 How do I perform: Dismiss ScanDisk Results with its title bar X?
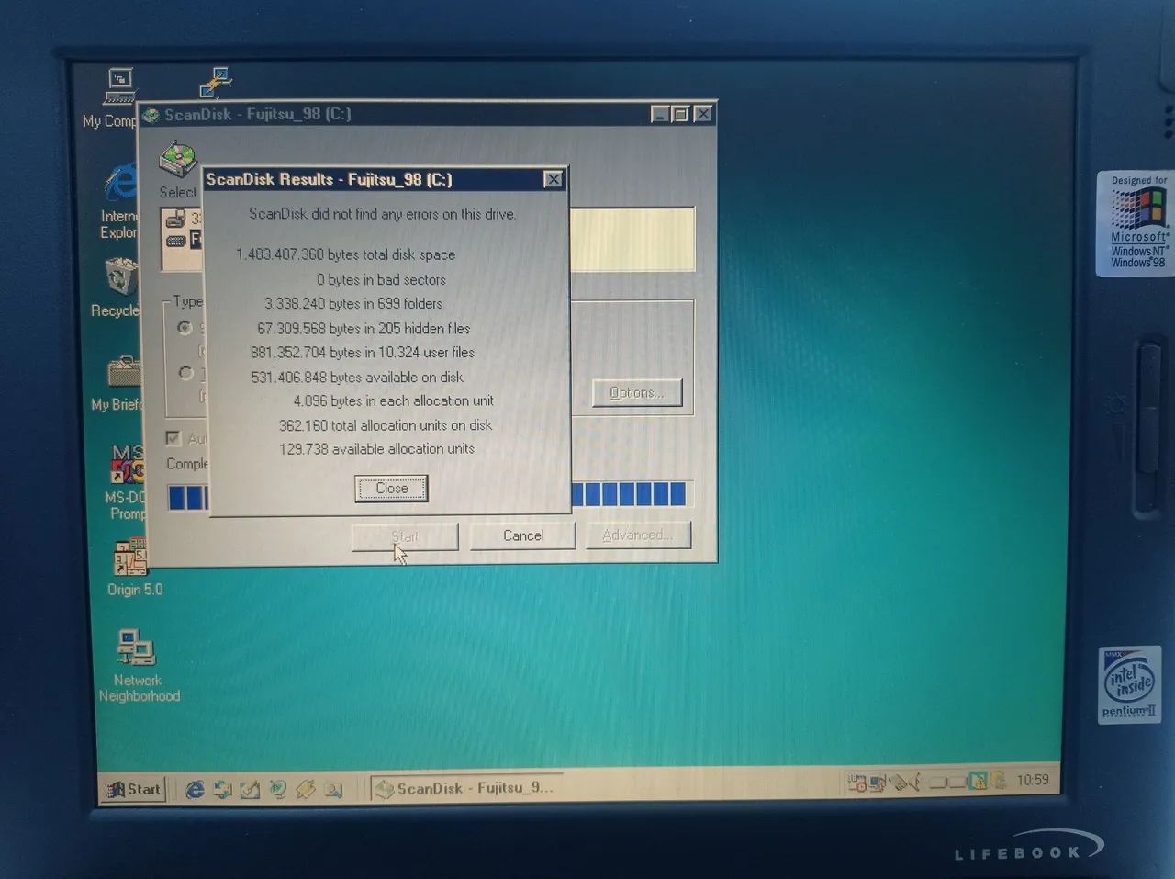pos(553,179)
